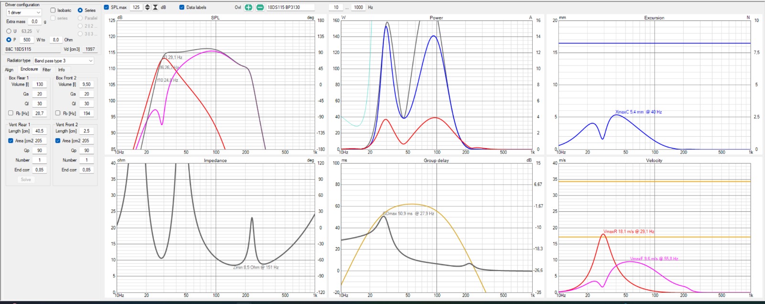This screenshot has height=304, width=765.
Task: Click the Box Rear 1 Volume field
Action: pyautogui.click(x=40, y=84)
